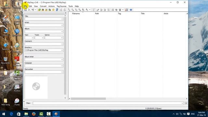The image size is (208, 117).
Task: Expand the Discnumber dropdown
Action: coord(62,72)
